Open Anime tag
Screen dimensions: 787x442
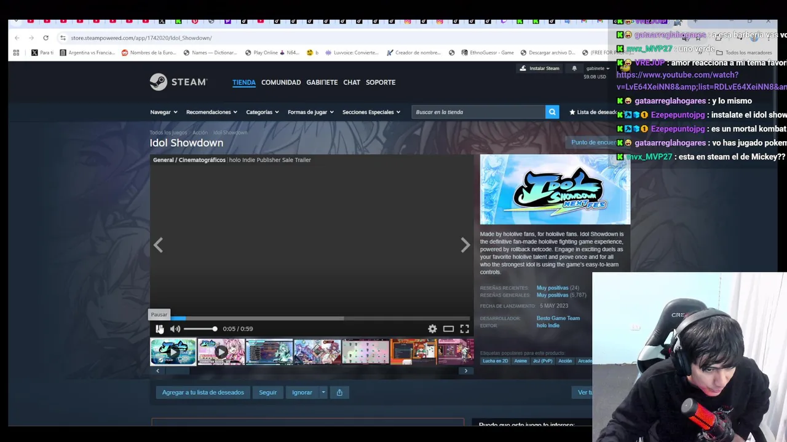tap(521, 361)
